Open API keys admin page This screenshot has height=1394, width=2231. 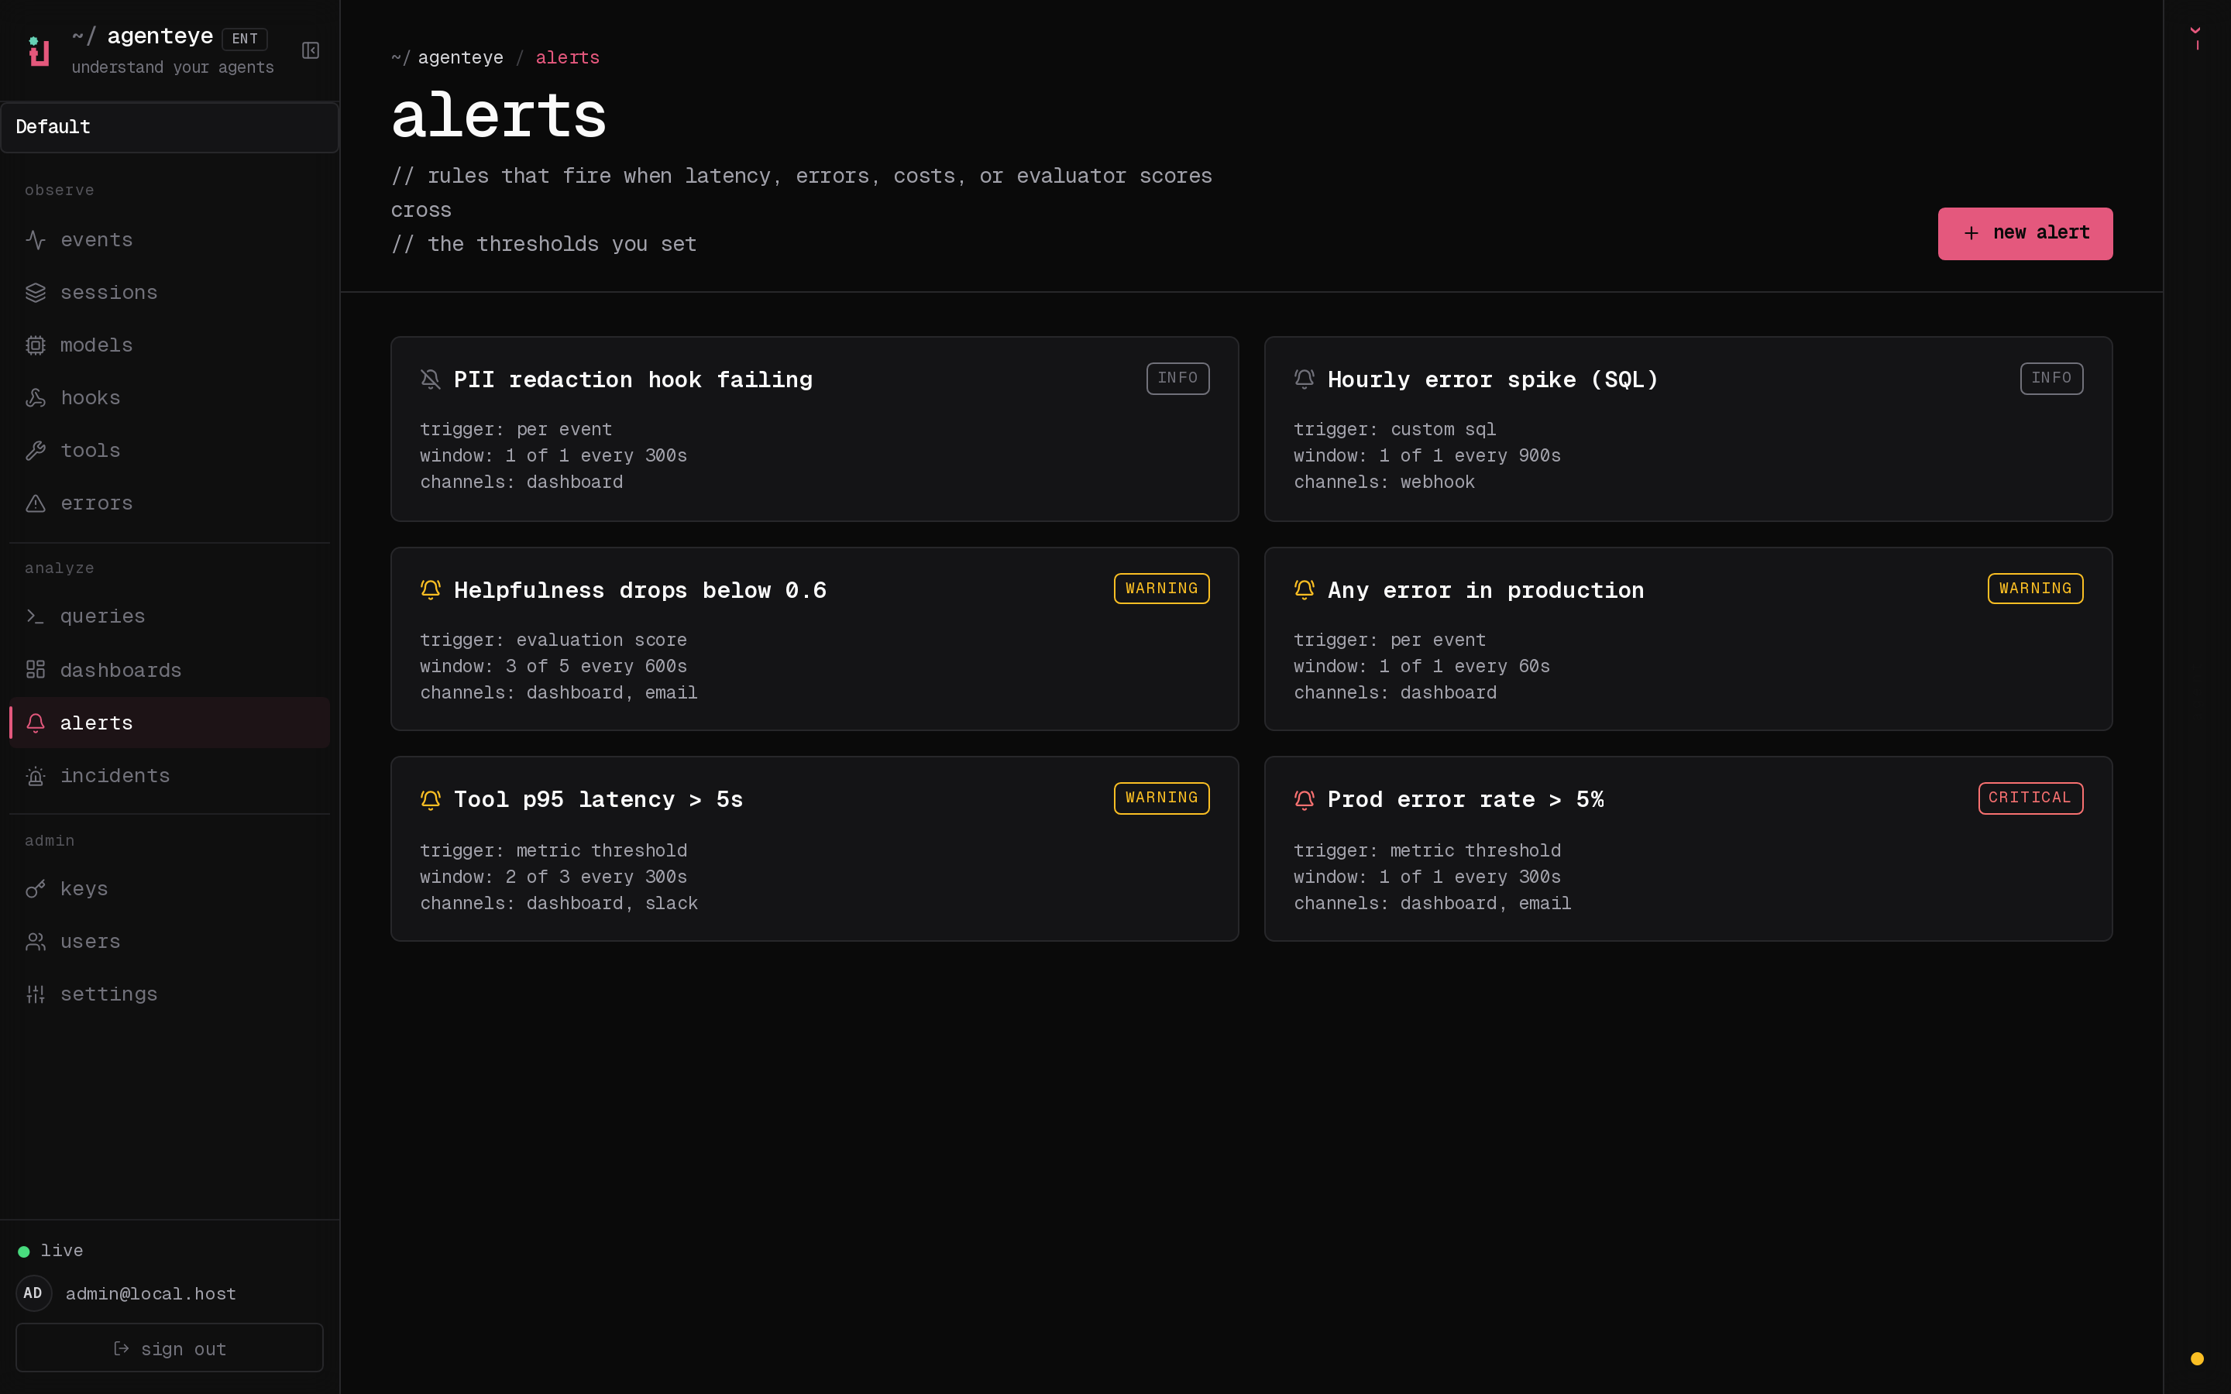(170, 889)
